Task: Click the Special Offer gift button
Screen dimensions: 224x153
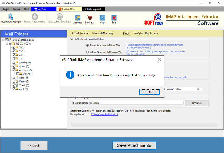Action: (x=67, y=9)
